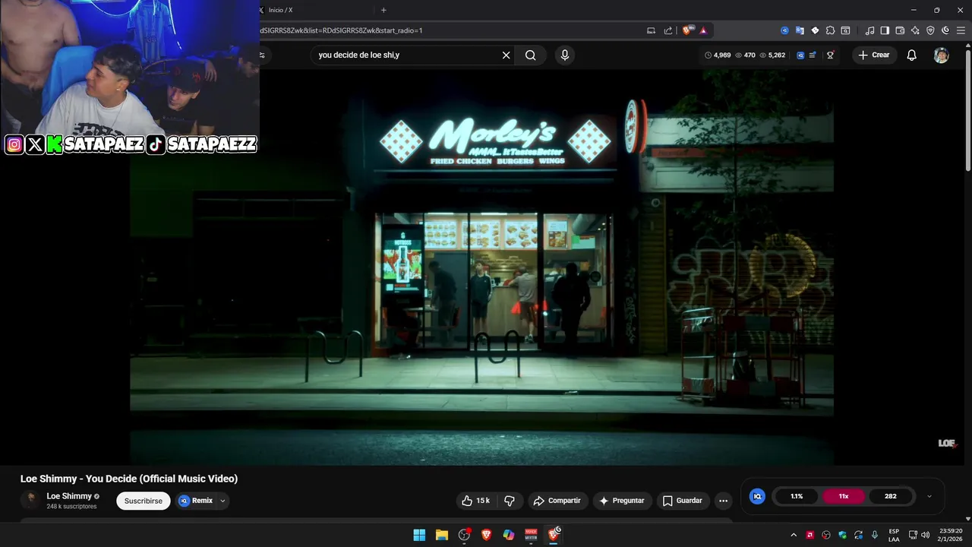Click the music note playlist icon
The image size is (972, 547).
[869, 30]
